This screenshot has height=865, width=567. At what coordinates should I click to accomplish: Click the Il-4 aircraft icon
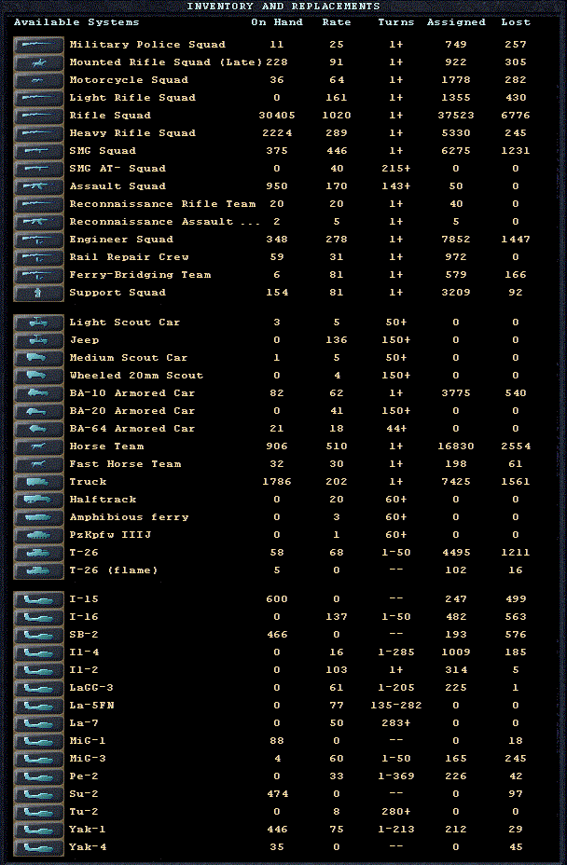tap(38, 652)
